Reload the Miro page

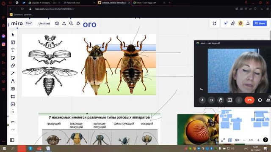coord(22,9)
